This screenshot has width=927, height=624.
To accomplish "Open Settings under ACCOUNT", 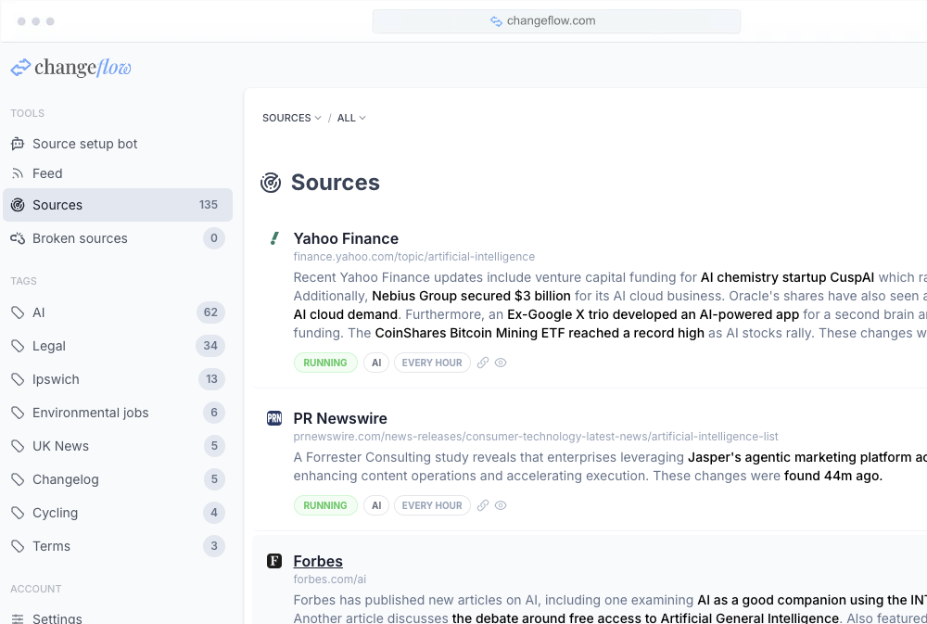I will [x=57, y=618].
